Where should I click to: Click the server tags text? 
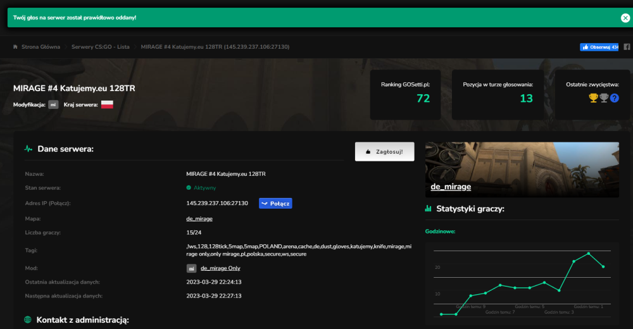coord(299,251)
